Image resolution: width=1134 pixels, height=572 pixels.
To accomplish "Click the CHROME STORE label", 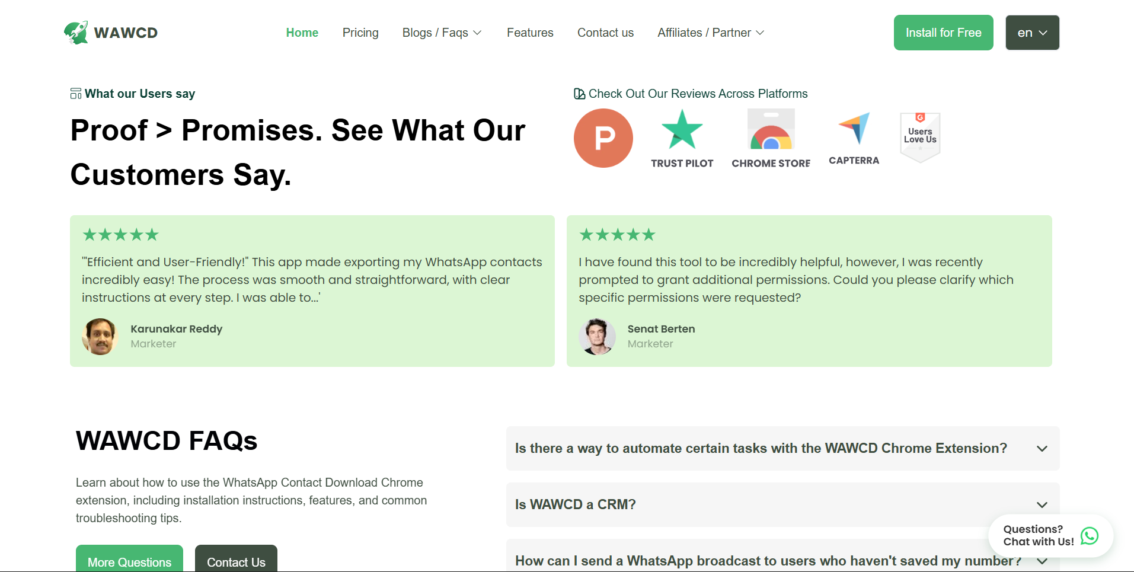I will click(771, 163).
